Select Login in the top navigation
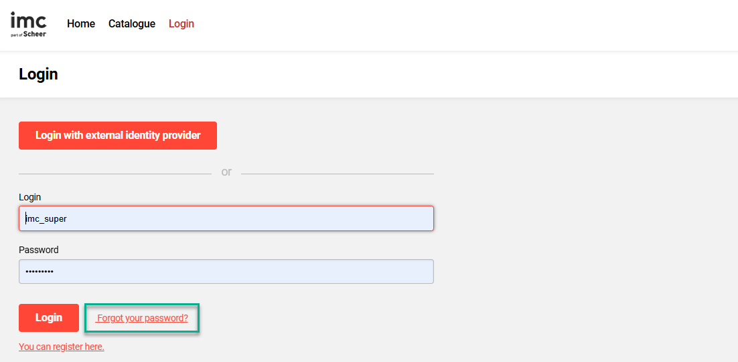738x362 pixels. pyautogui.click(x=181, y=24)
